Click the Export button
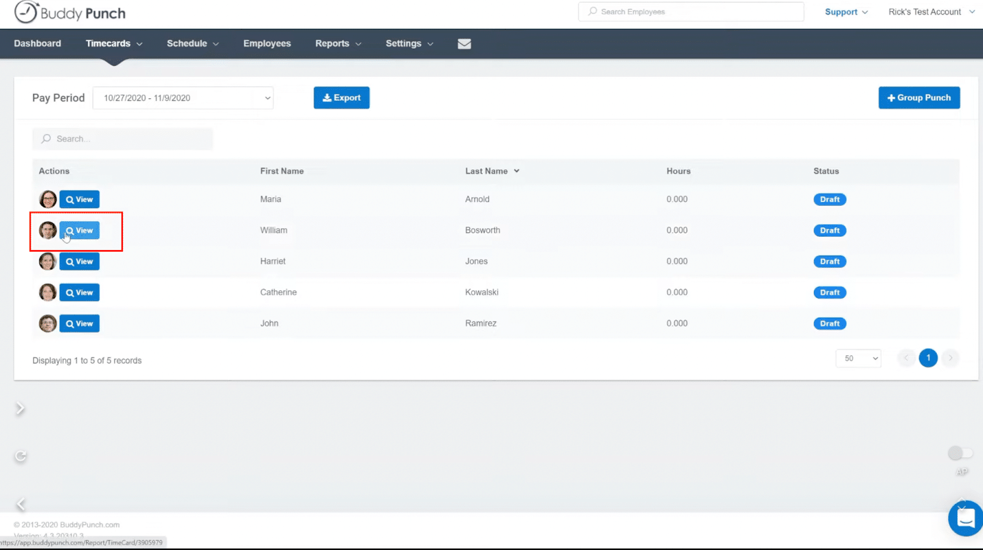Image resolution: width=983 pixels, height=550 pixels. [342, 98]
